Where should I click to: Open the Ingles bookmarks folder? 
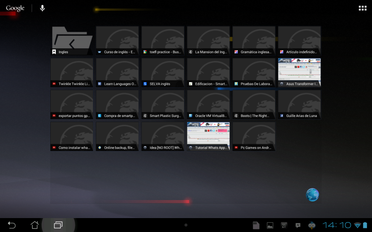pyautogui.click(x=72, y=41)
